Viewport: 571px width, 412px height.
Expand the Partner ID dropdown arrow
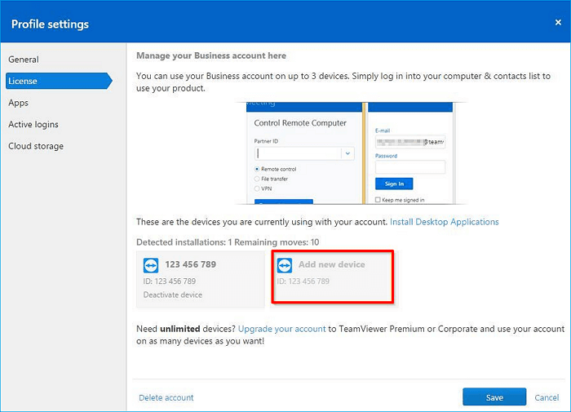[348, 153]
